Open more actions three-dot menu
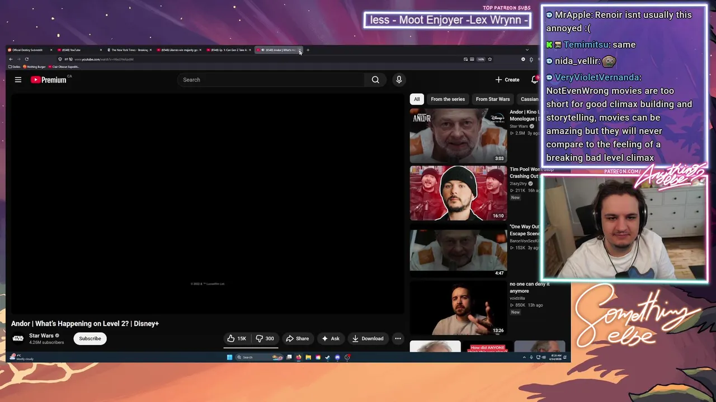The width and height of the screenshot is (716, 402). point(398,338)
